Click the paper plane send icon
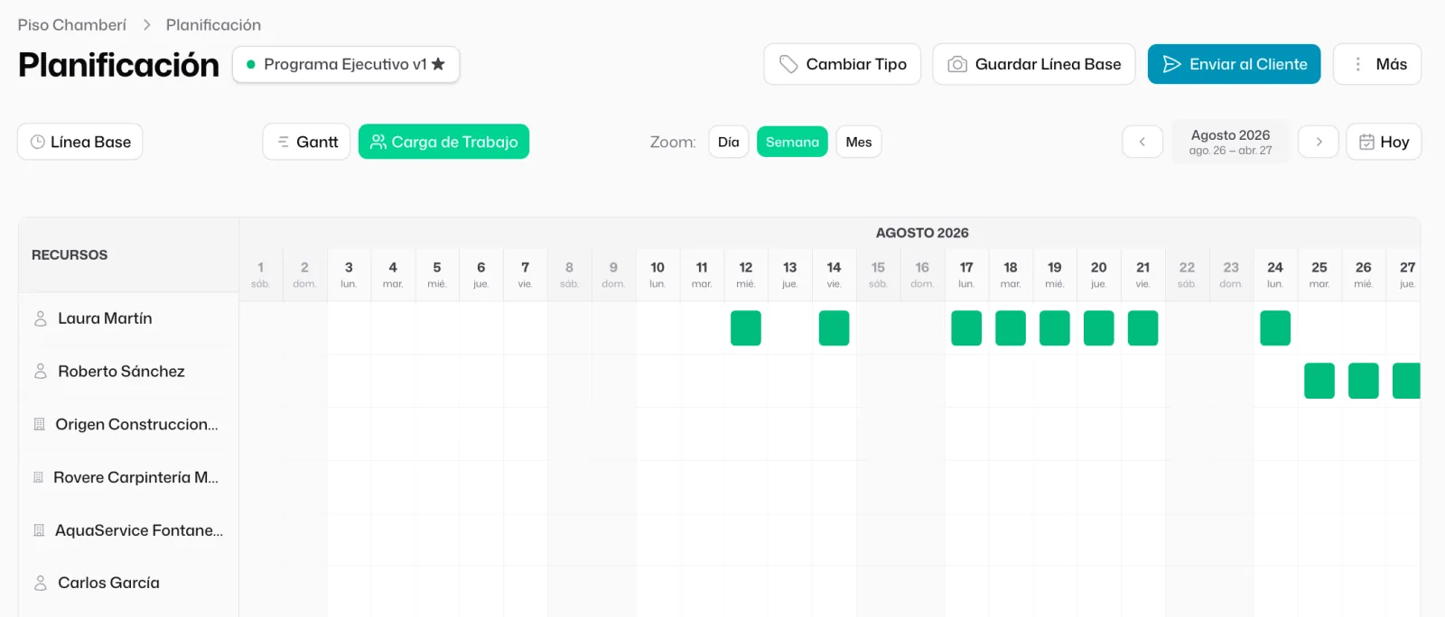The width and height of the screenshot is (1445, 617). [x=1172, y=64]
